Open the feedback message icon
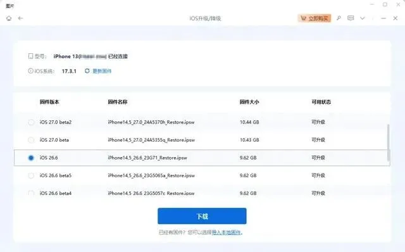 coord(351,18)
